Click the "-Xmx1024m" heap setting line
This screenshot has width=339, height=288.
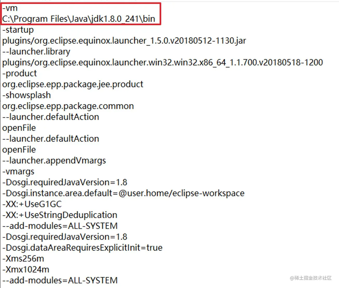[26, 270]
